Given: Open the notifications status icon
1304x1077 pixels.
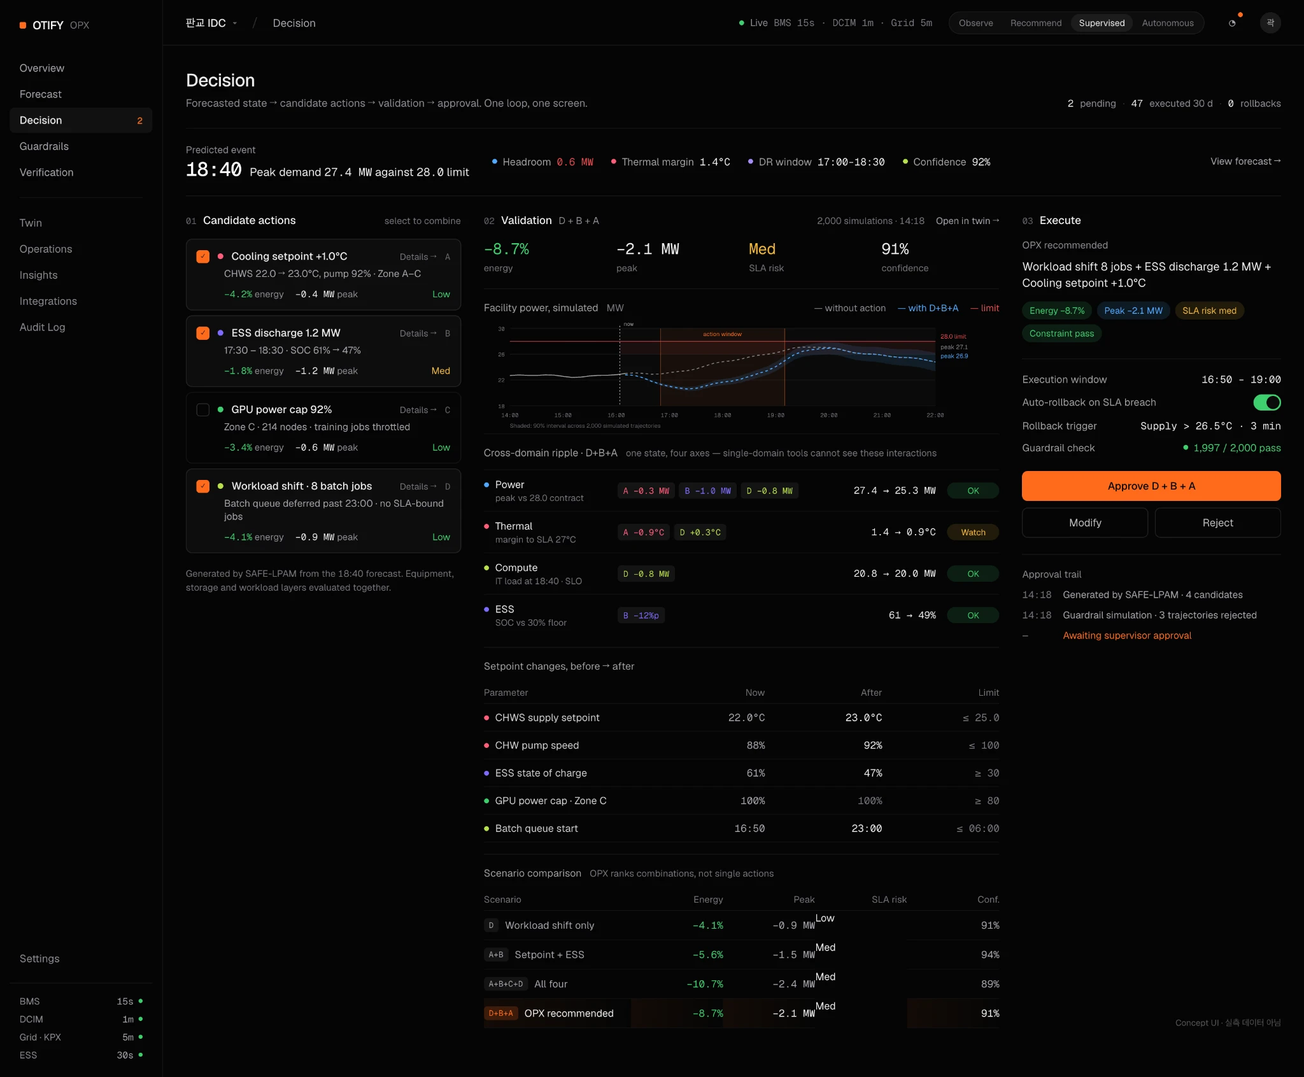Looking at the screenshot, I should (x=1232, y=23).
